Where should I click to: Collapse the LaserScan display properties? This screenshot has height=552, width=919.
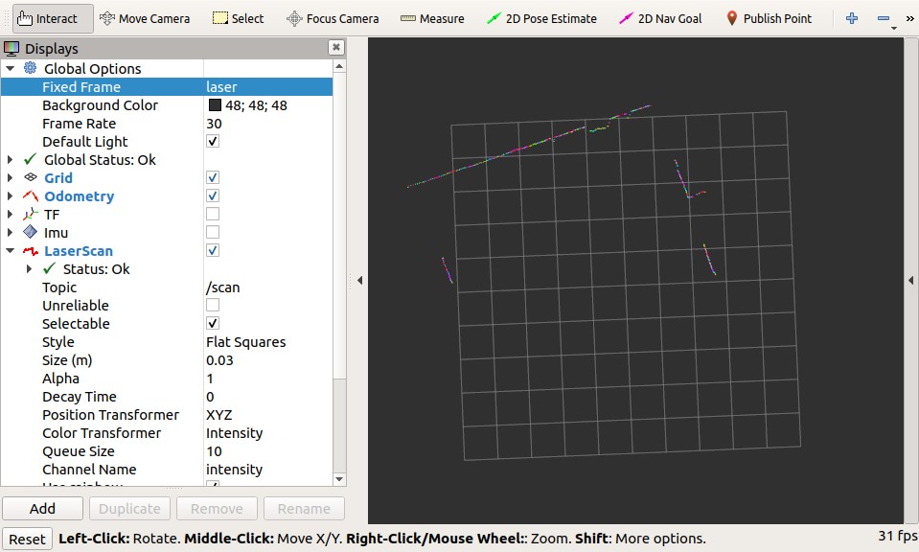pyautogui.click(x=10, y=251)
